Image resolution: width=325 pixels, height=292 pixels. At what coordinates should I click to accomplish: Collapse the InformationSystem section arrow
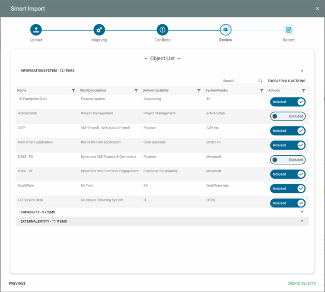pos(302,71)
